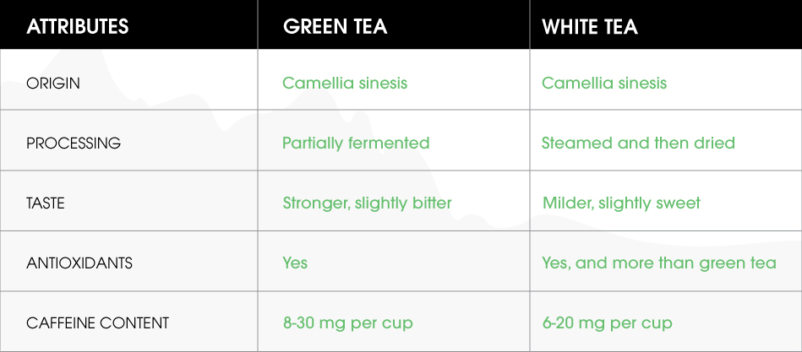This screenshot has height=352, width=802.
Task: Click green tea's Camellia sinesis origin cell
Action: (x=345, y=83)
